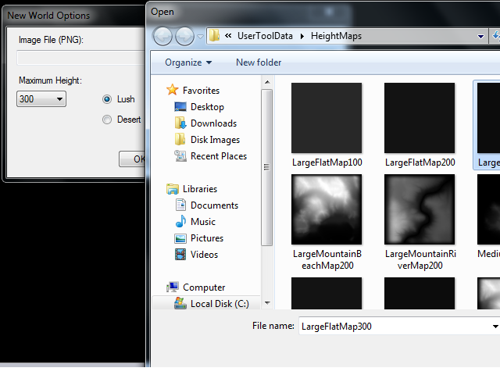Select Computer in the navigation pane
500x375 pixels.
coord(204,287)
